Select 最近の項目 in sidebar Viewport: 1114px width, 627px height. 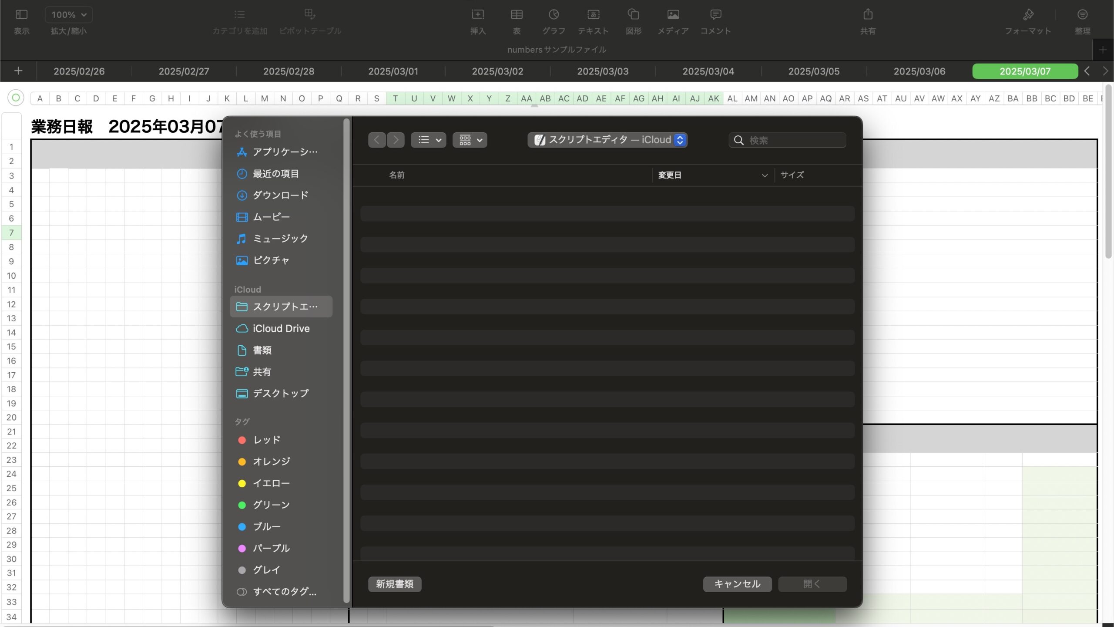[281, 174]
